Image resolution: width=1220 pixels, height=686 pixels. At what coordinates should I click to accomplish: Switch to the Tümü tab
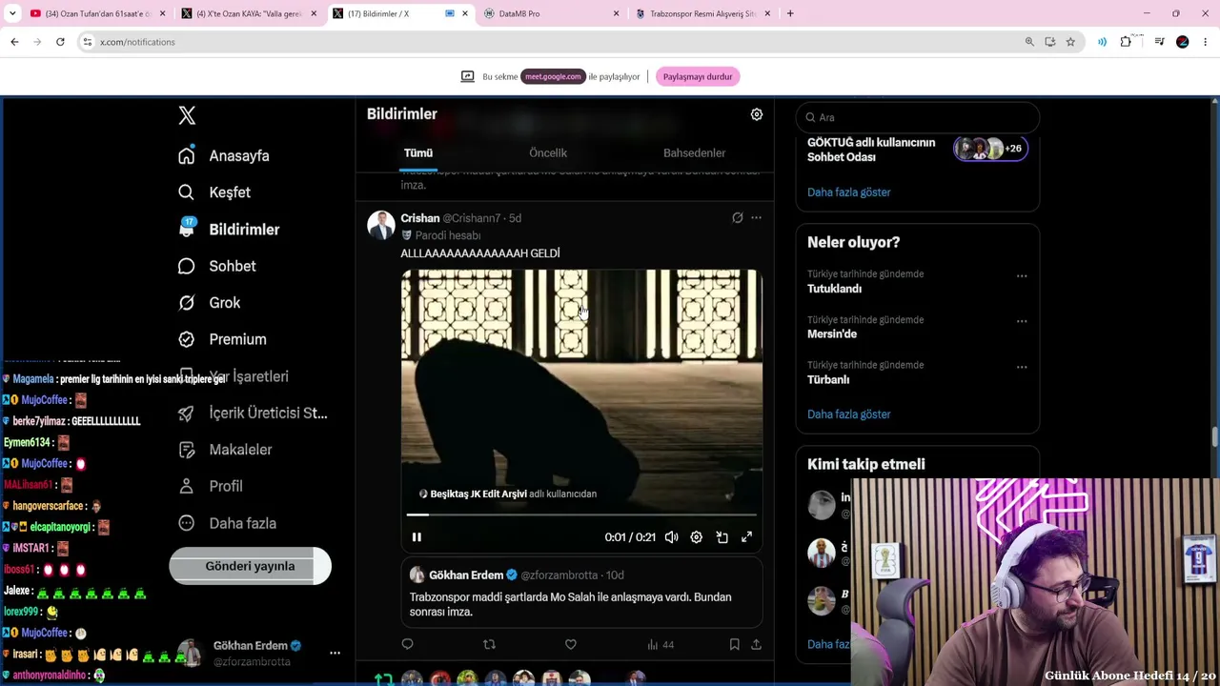418,153
